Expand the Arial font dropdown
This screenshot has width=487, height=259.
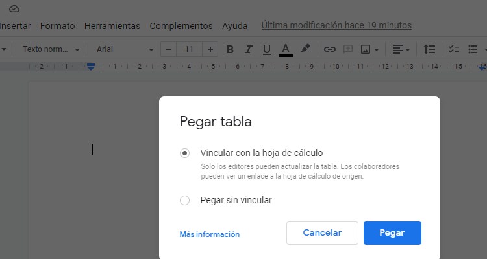click(125, 49)
